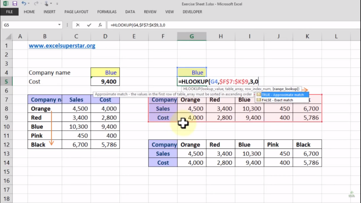
Task: Expand Customize Quick Access Toolbar dropdown
Action: click(57, 4)
